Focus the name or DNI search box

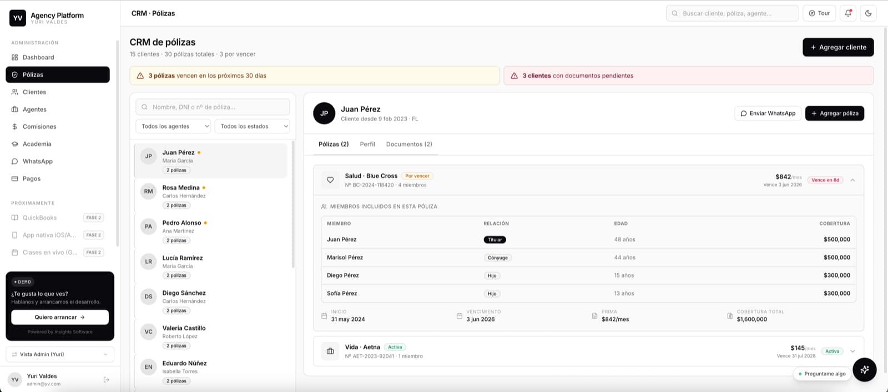[213, 107]
